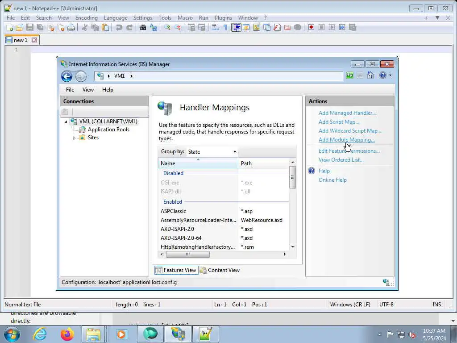This screenshot has height=343, width=457.
Task: Click the IIS Manager refresh page icon
Action: (350, 75)
